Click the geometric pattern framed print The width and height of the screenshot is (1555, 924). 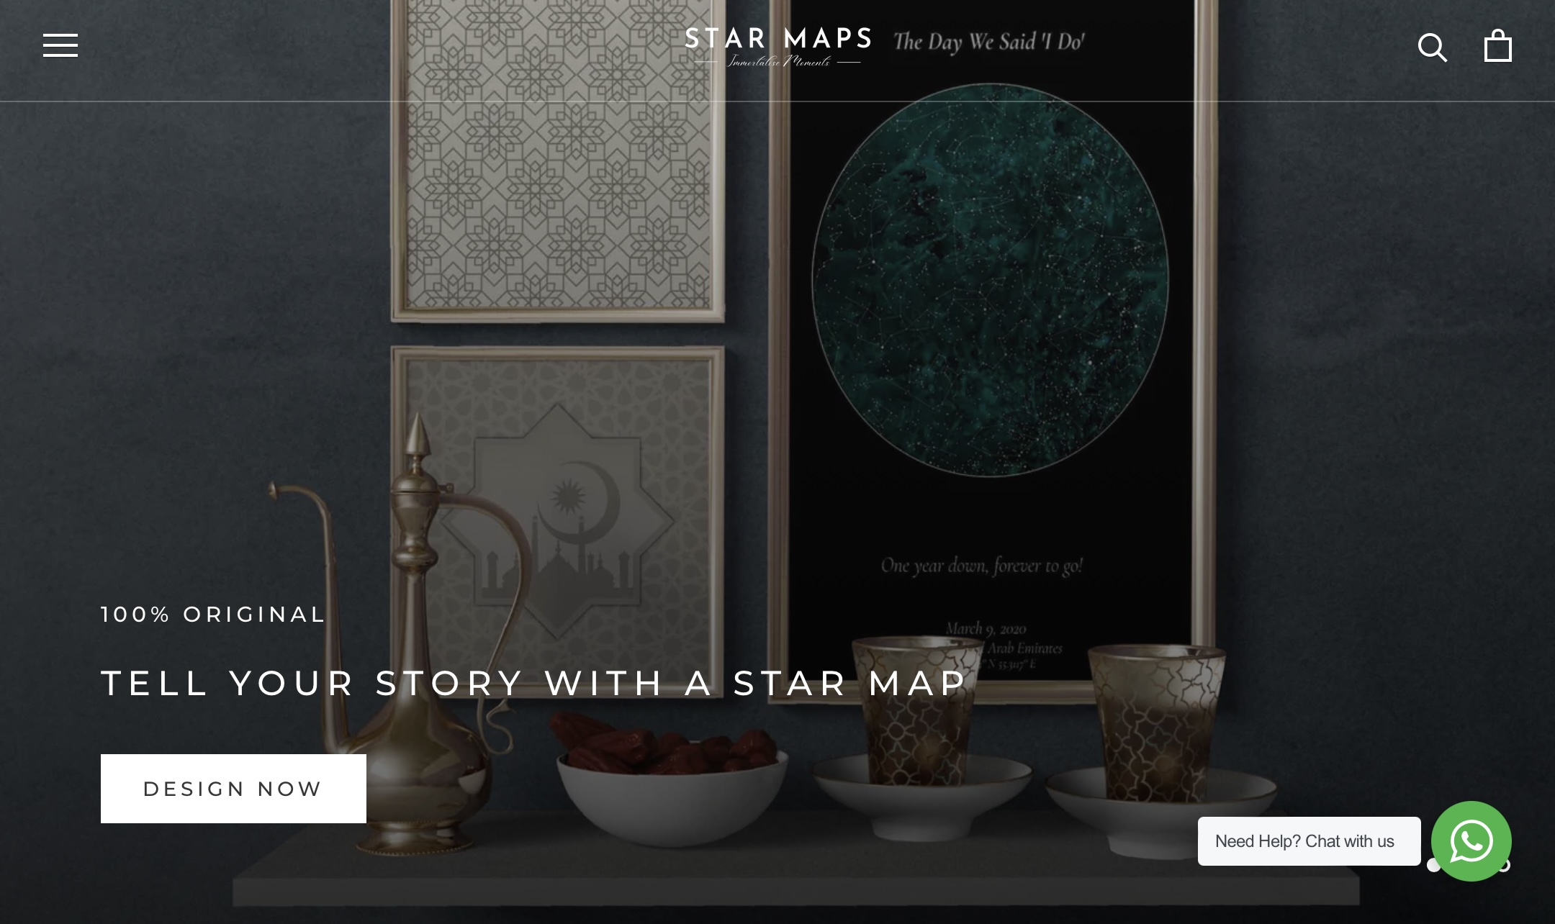click(x=558, y=160)
